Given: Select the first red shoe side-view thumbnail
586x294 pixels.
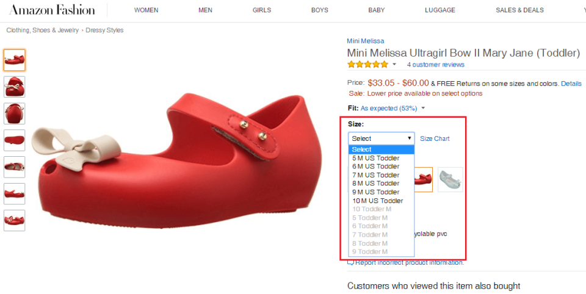Looking at the screenshot, I should tap(15, 60).
